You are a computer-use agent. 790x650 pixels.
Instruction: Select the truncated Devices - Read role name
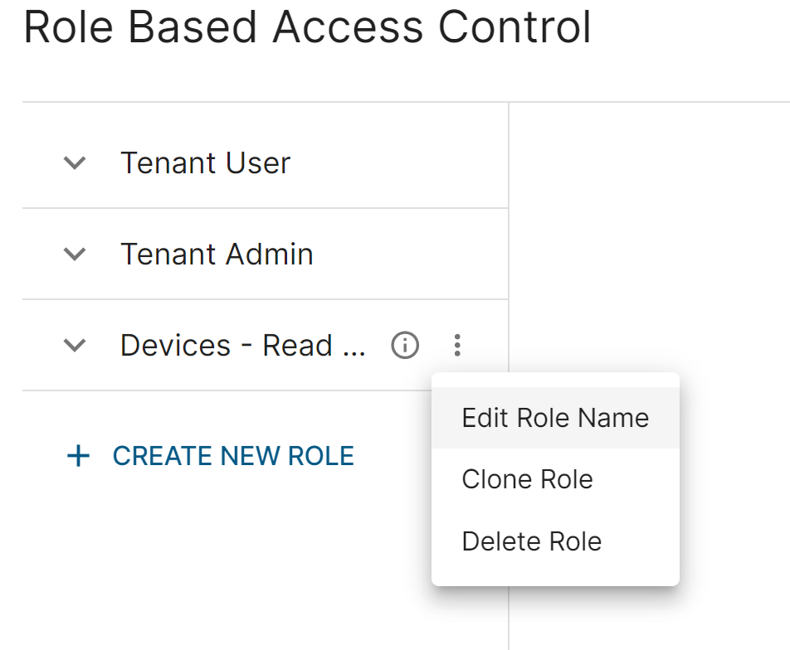click(243, 346)
